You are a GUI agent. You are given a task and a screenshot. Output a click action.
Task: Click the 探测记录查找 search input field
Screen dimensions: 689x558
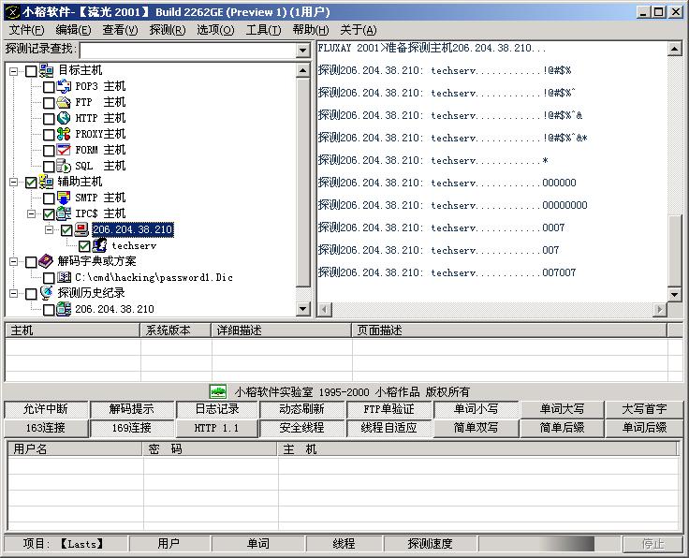click(188, 50)
